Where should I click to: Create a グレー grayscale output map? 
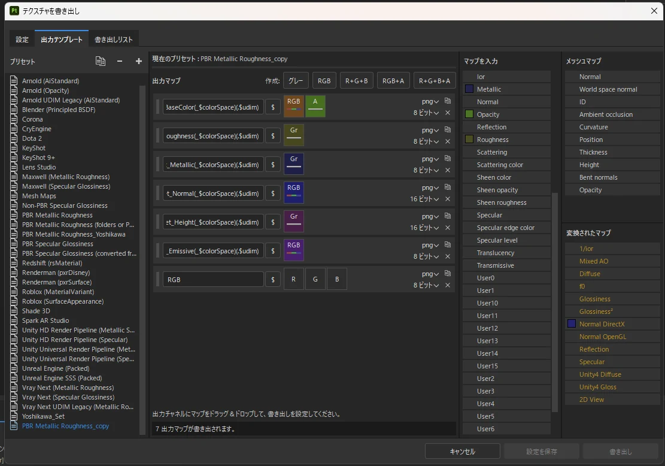(x=296, y=81)
